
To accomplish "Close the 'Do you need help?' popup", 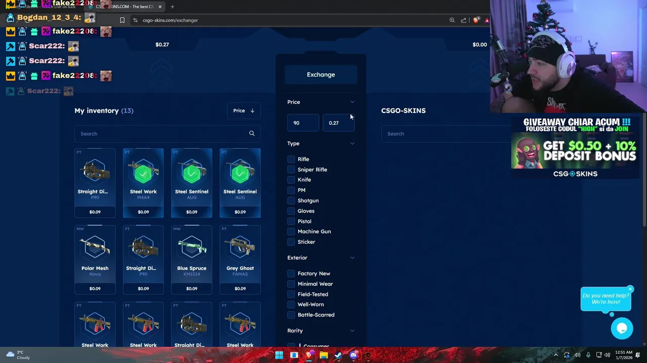I will coord(630,289).
